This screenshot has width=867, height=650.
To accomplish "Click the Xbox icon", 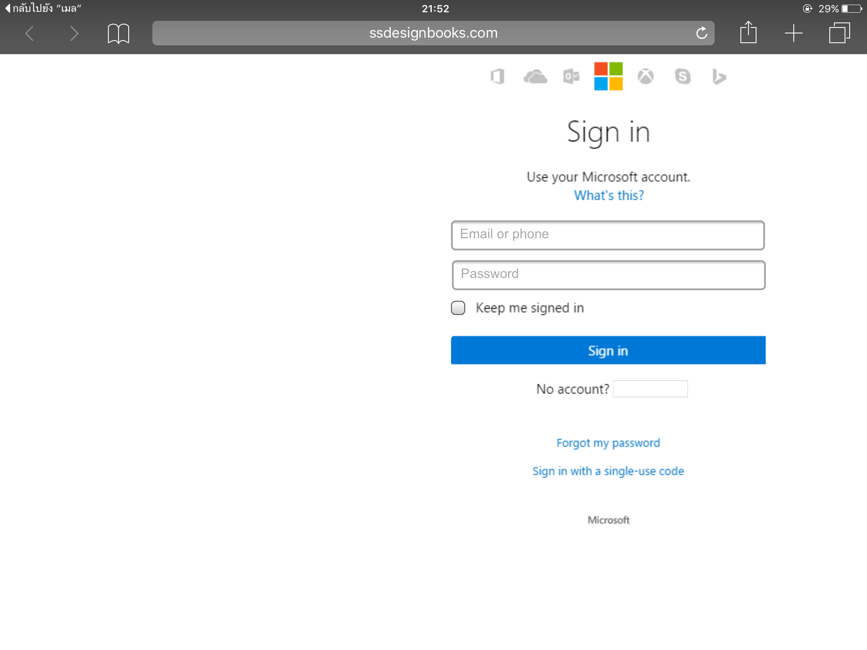I will tap(646, 77).
